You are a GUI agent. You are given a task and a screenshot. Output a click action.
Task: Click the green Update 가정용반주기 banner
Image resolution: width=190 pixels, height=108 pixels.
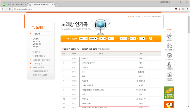tap(169, 93)
